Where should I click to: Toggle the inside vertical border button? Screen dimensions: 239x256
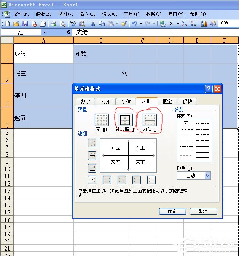point(122,180)
